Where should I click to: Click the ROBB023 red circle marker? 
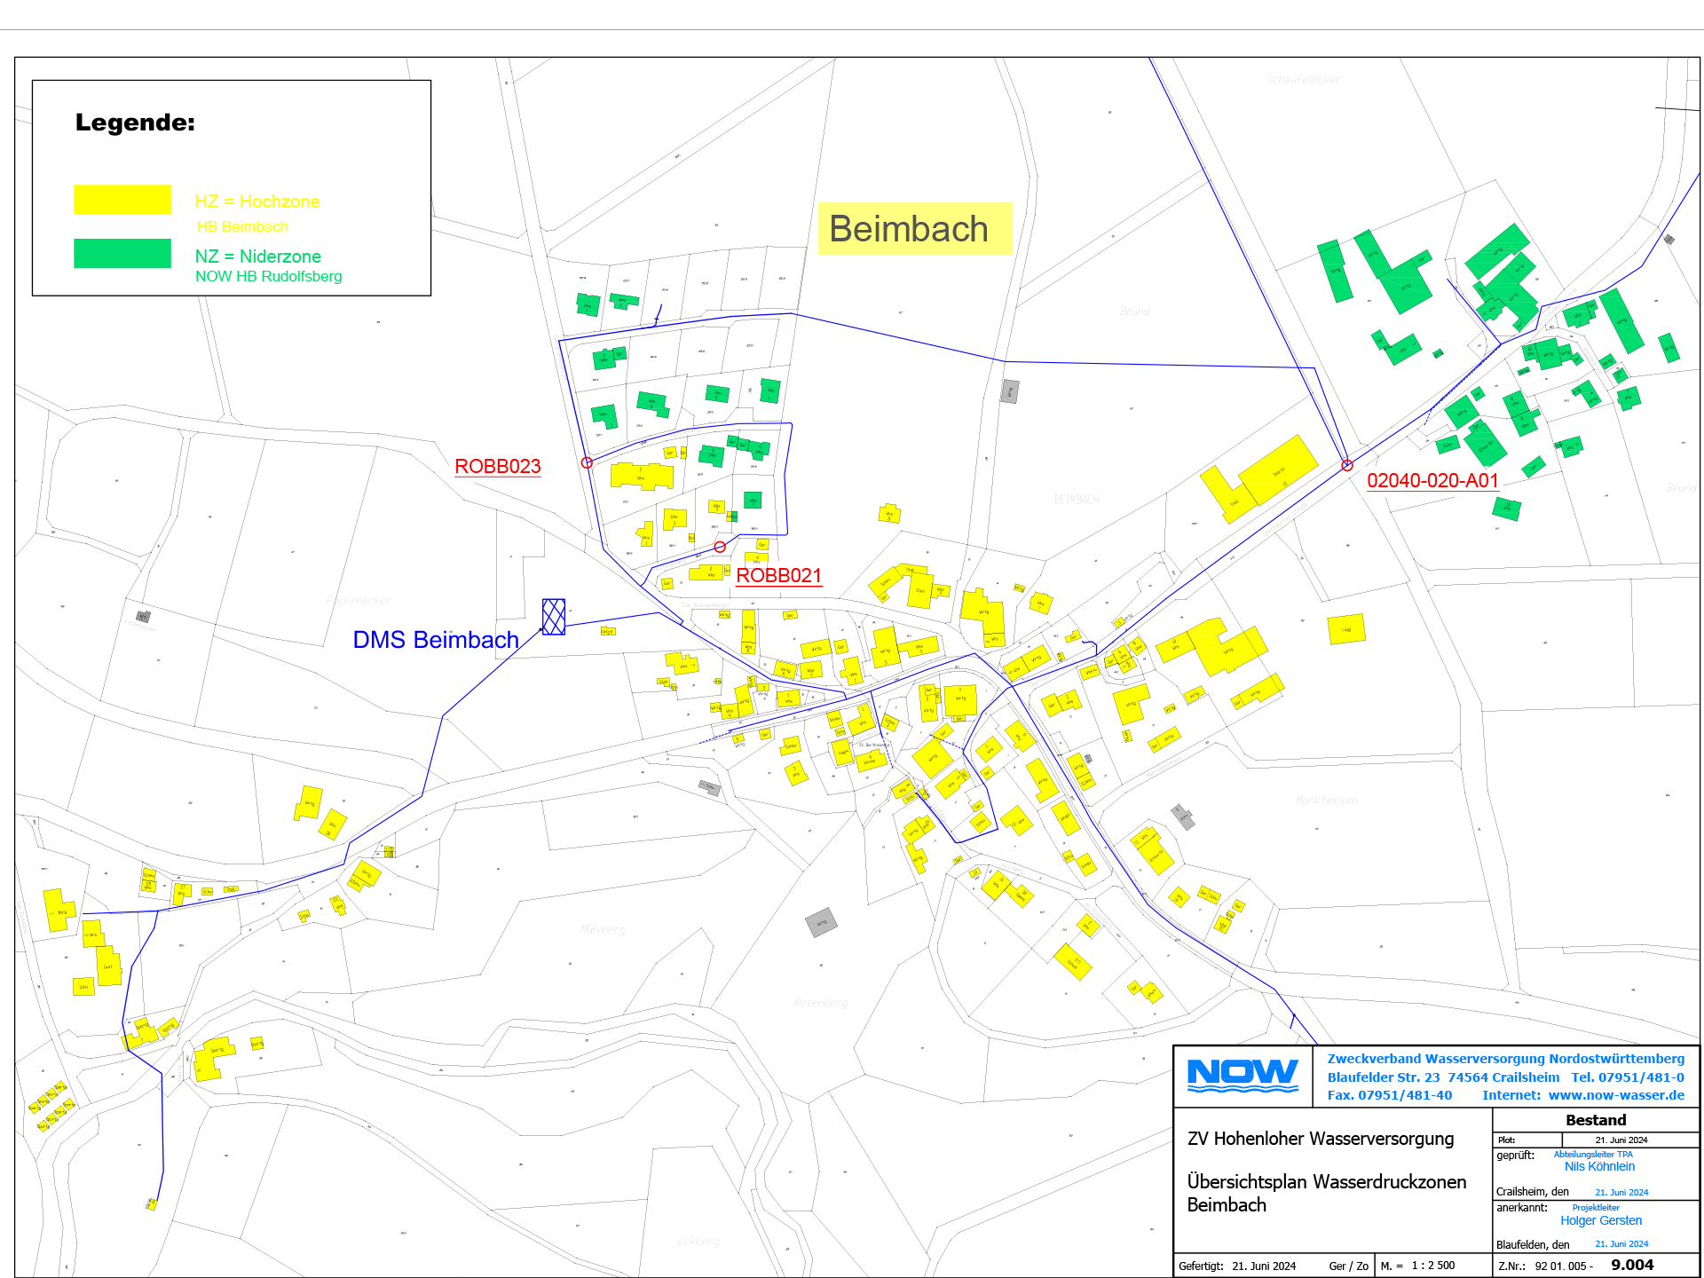(x=587, y=462)
